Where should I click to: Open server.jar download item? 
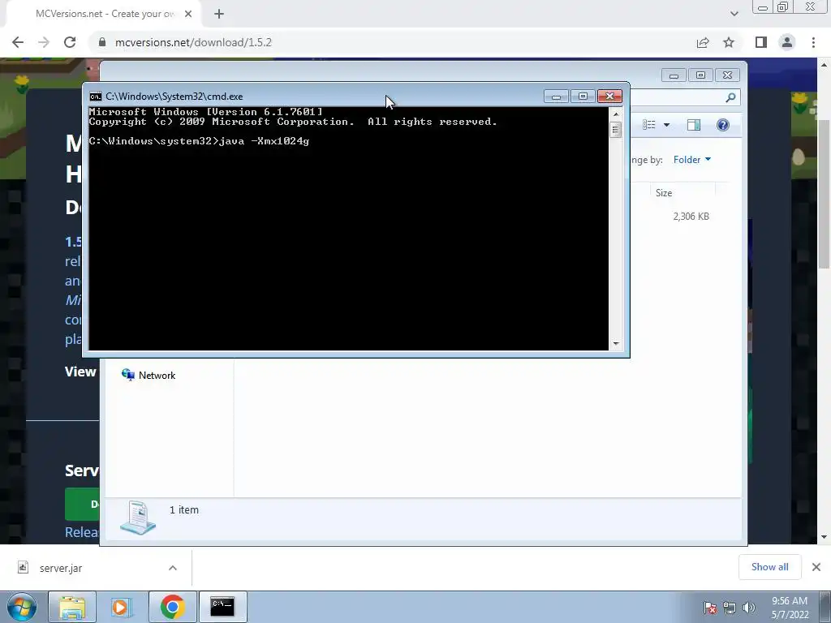[x=61, y=568]
